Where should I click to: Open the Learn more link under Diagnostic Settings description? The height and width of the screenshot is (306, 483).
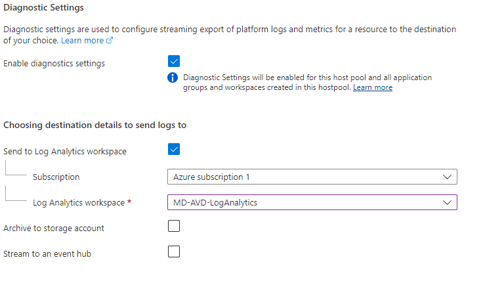tap(82, 41)
